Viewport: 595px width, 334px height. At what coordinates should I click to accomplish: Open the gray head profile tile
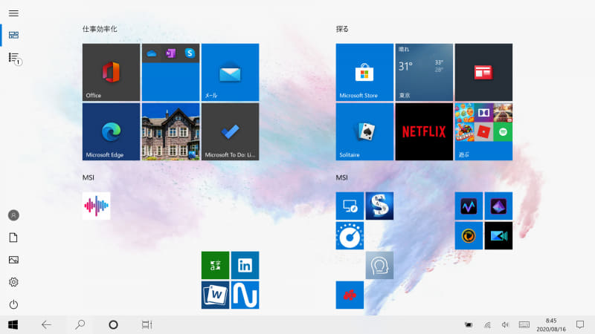point(379,265)
